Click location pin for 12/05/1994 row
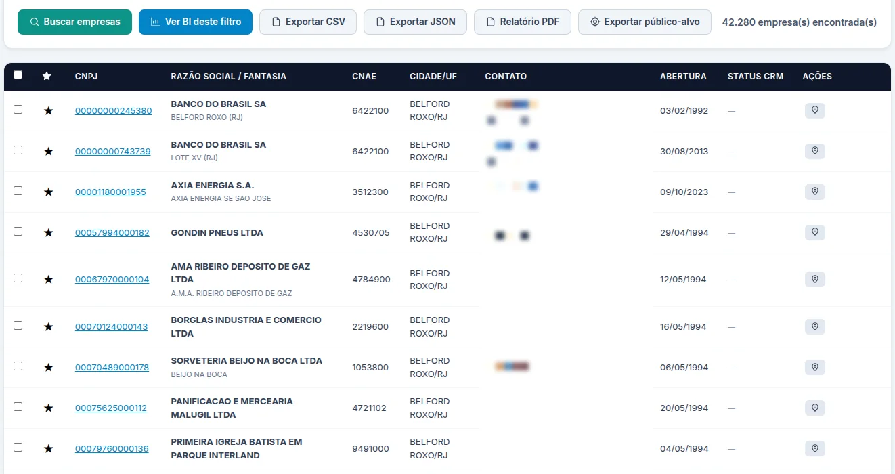 [815, 279]
